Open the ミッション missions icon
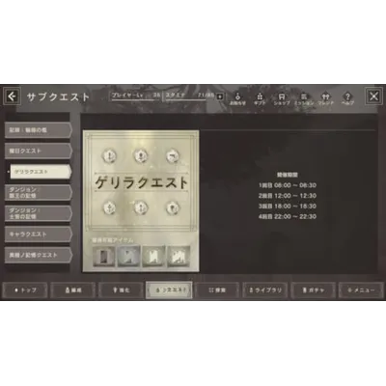Image resolution: width=386 pixels, height=386 pixels. (x=304, y=98)
